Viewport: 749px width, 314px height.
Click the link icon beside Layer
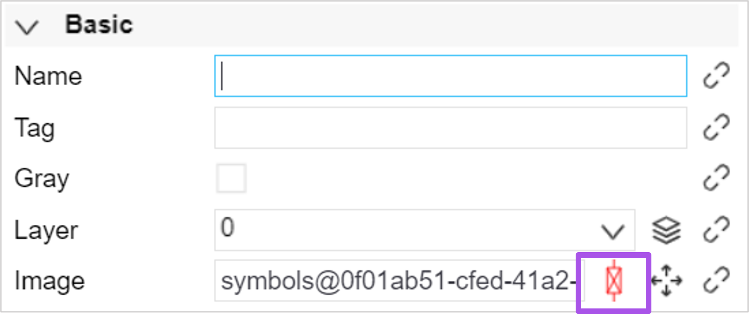pyautogui.click(x=716, y=230)
